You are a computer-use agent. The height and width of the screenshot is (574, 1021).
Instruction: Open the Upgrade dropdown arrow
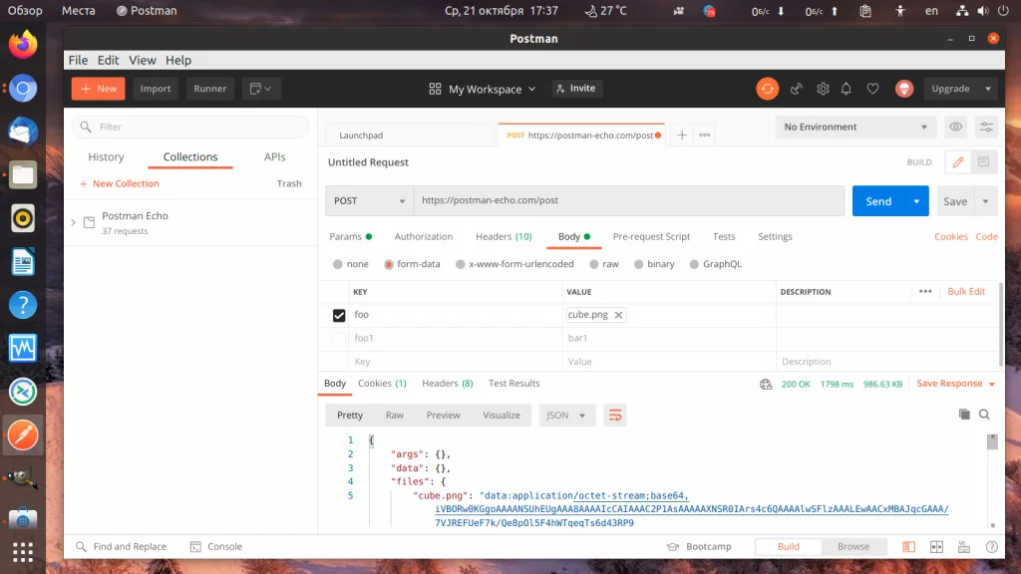pos(988,89)
